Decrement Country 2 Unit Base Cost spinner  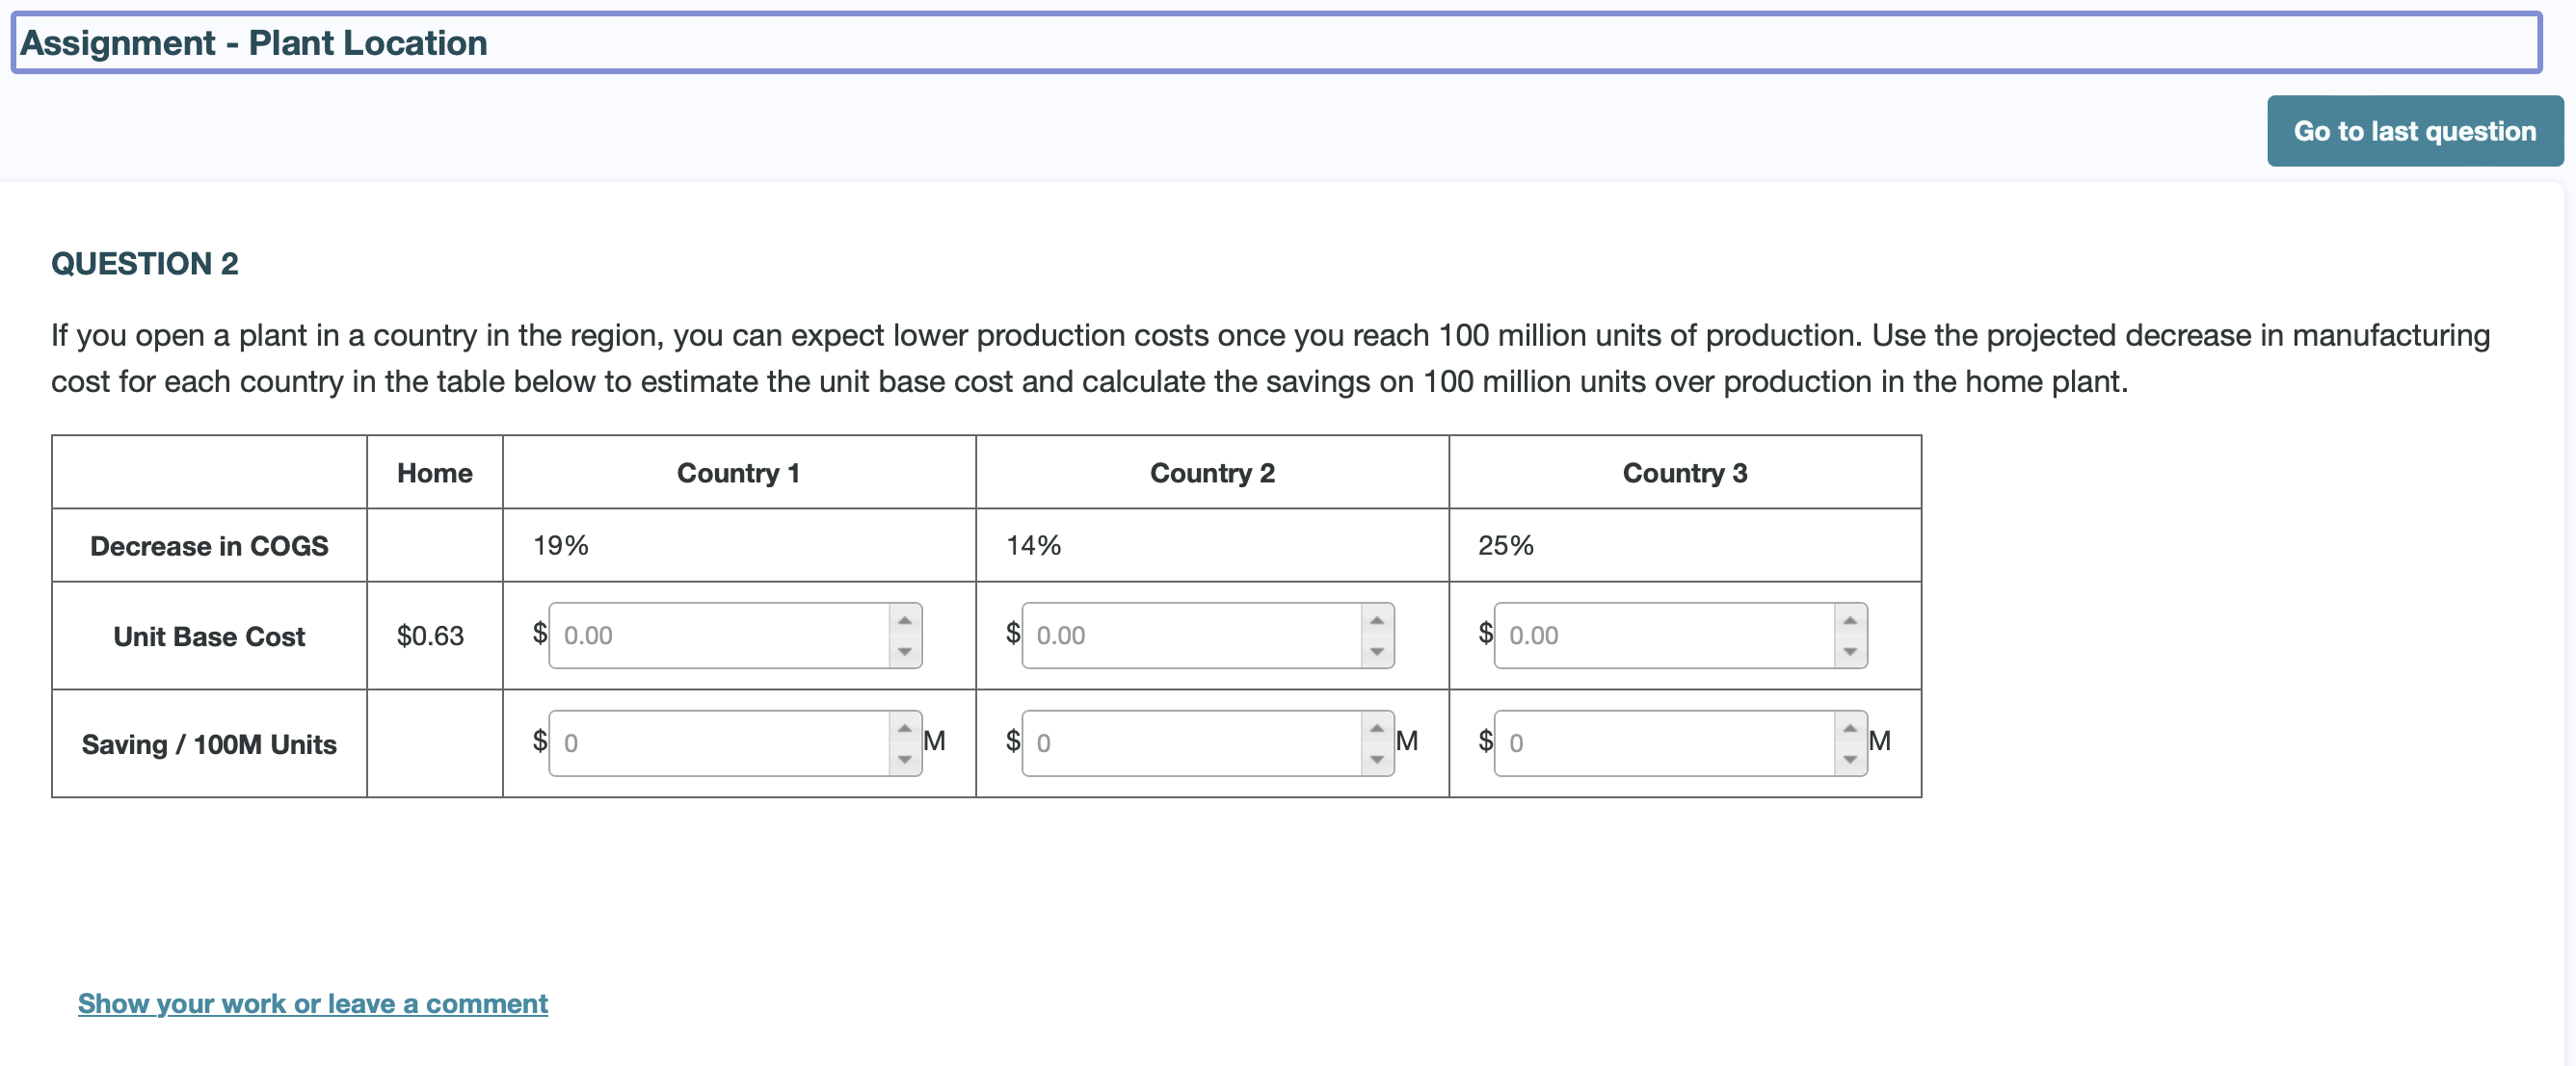(1376, 651)
